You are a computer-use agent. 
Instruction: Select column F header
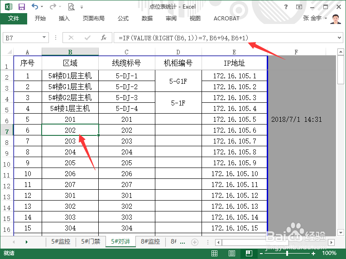coord(296,52)
